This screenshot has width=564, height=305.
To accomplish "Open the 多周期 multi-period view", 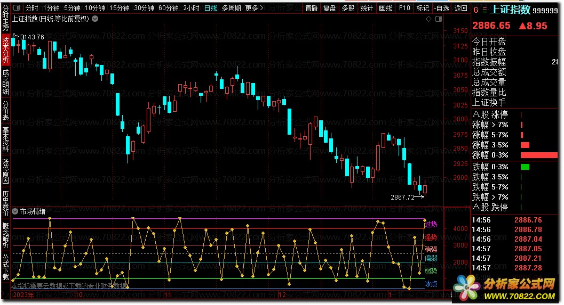I will click(231, 8).
